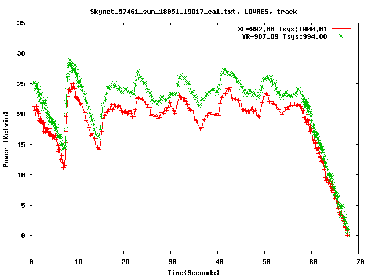The height and width of the screenshot is (278, 371).
Task: Click the x-axis tick label 30
Action: coord(172,262)
